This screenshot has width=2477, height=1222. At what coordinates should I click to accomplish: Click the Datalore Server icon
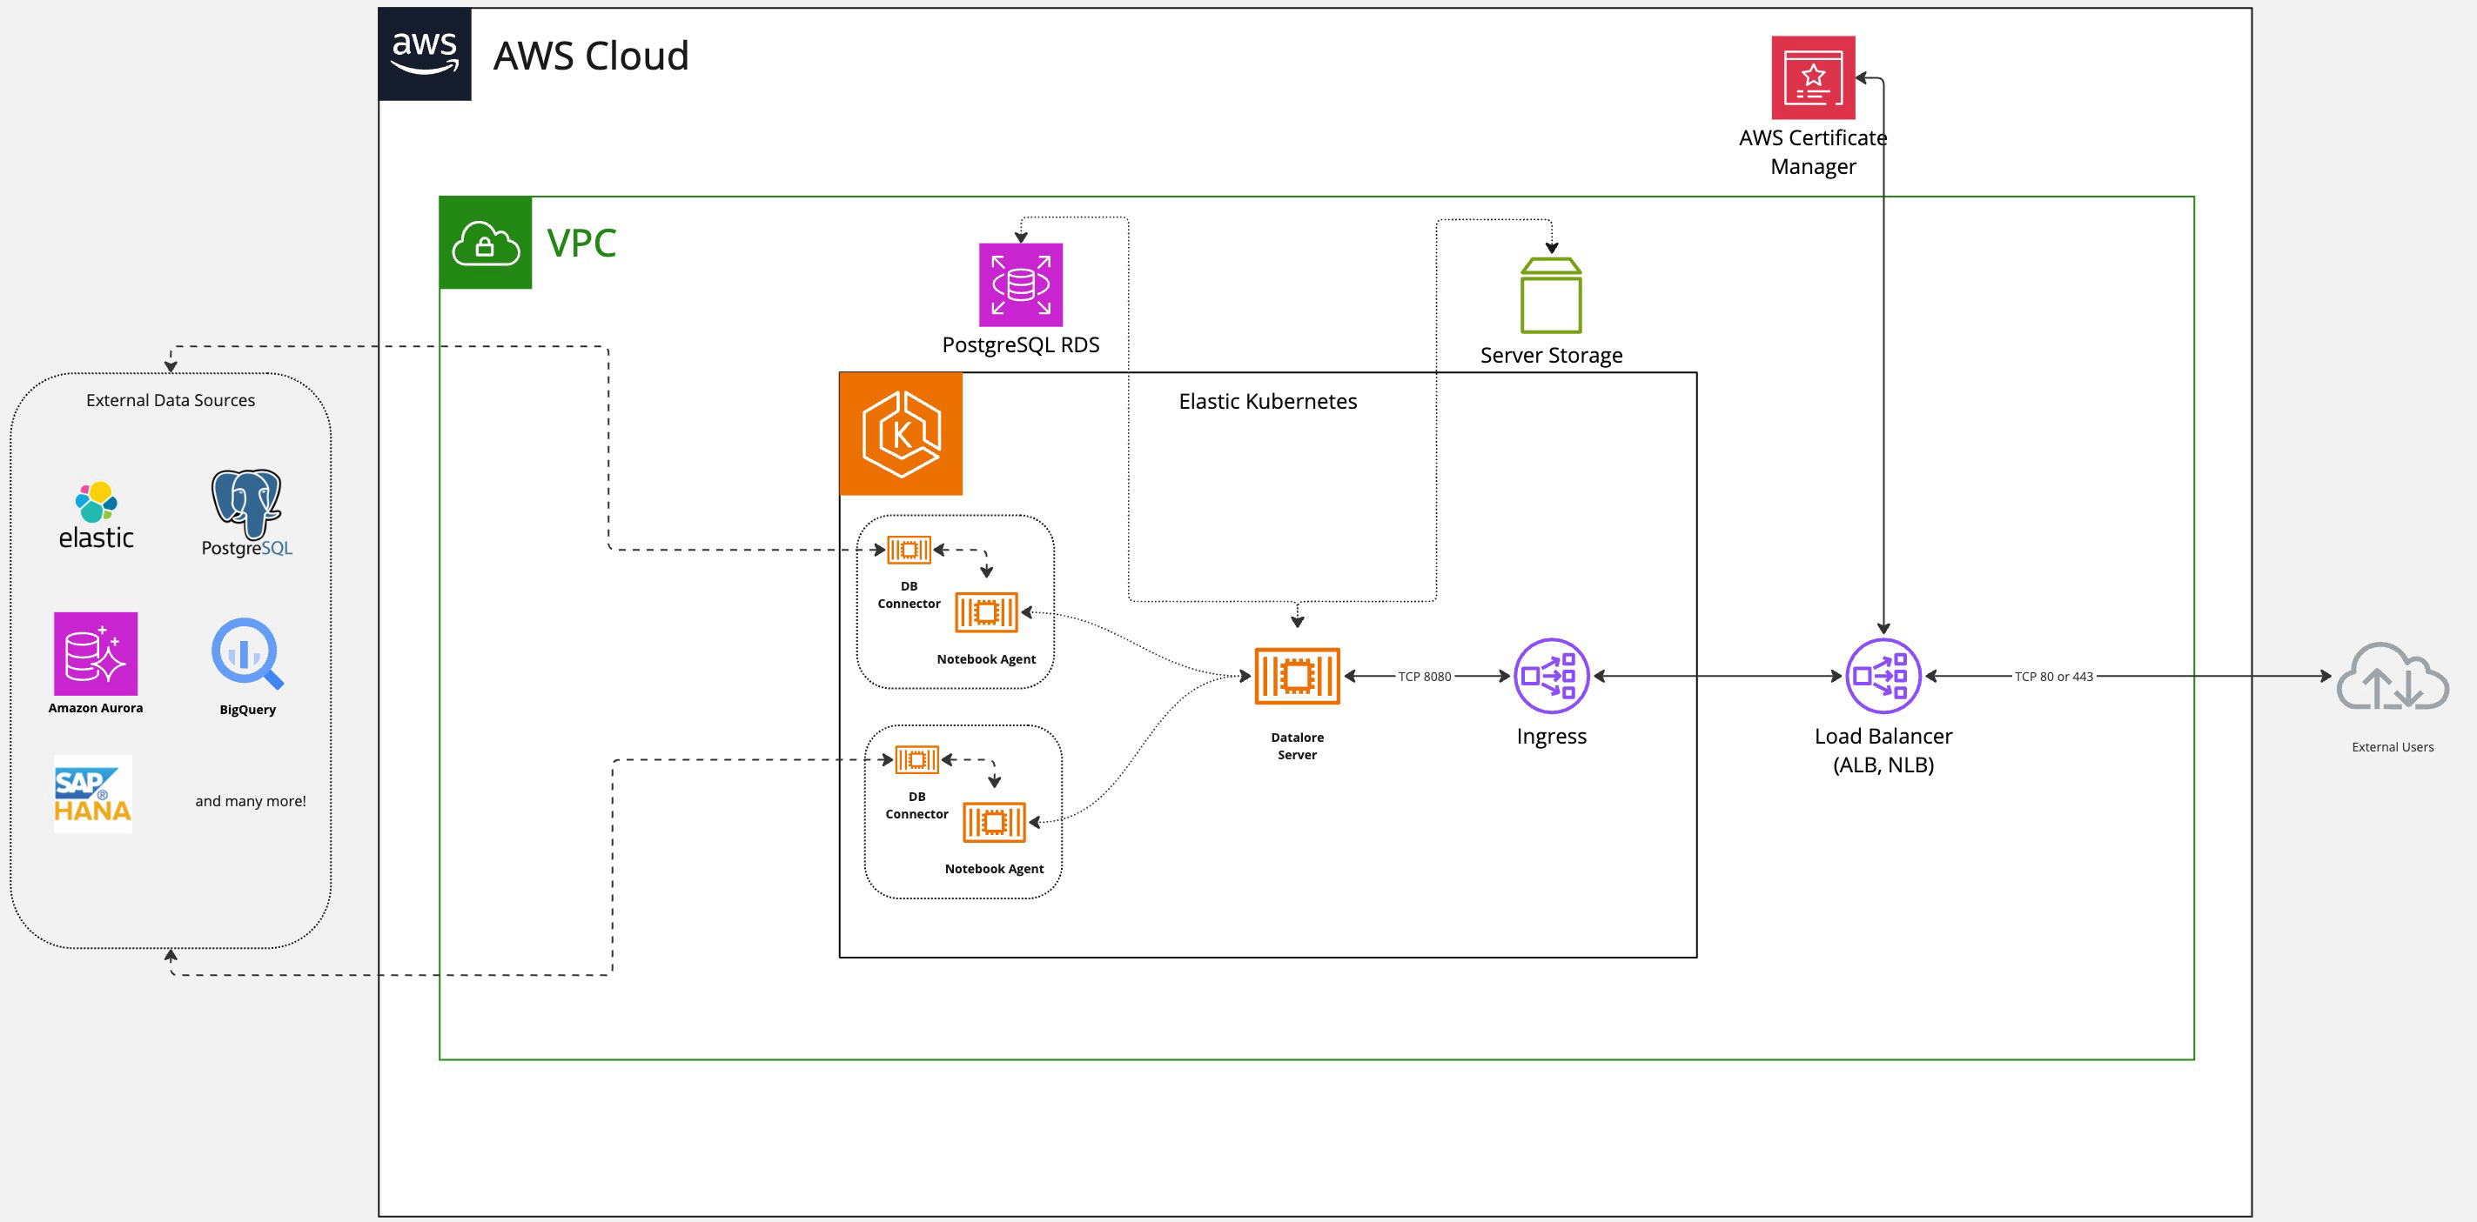click(x=1295, y=676)
